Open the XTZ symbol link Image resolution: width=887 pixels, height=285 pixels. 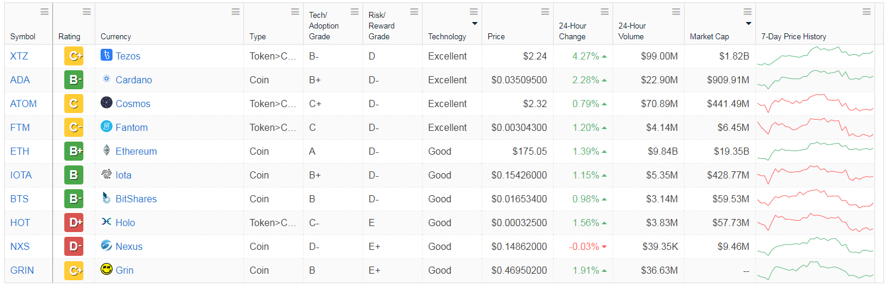tap(19, 56)
